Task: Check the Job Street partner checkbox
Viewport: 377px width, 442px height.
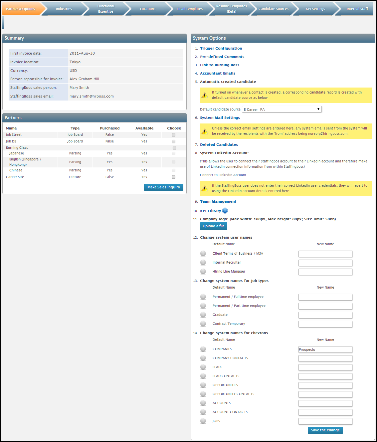Action: pyautogui.click(x=174, y=135)
